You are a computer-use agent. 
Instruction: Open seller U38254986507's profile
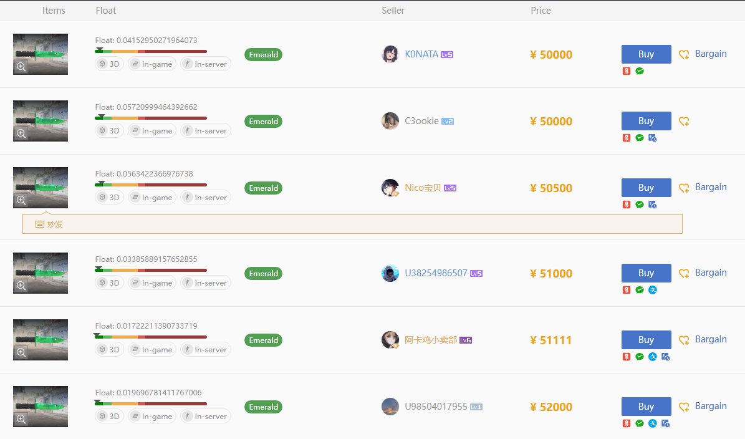click(436, 273)
